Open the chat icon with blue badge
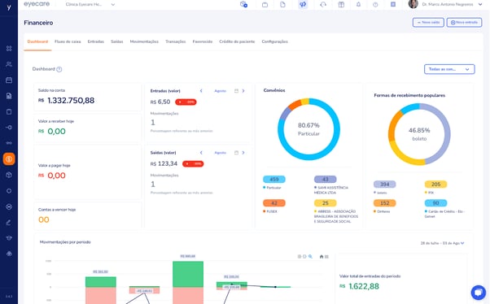 point(243,4)
